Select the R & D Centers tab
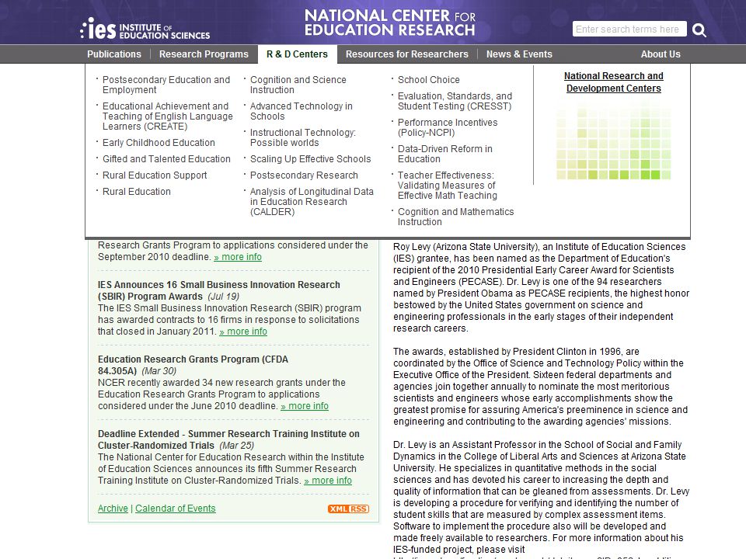 coord(298,54)
